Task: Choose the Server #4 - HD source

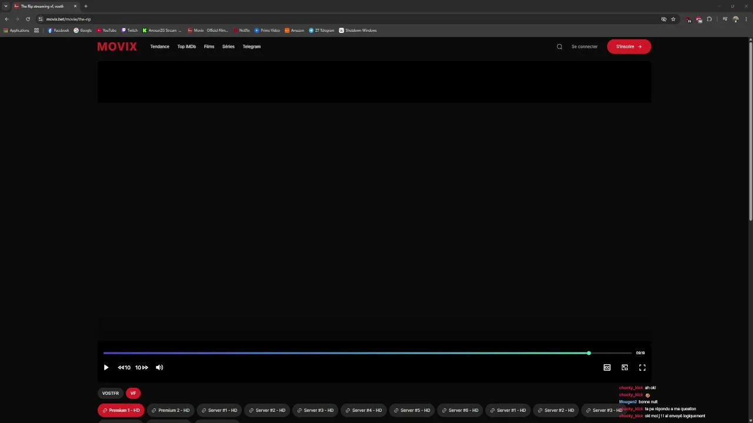Action: click(364, 410)
